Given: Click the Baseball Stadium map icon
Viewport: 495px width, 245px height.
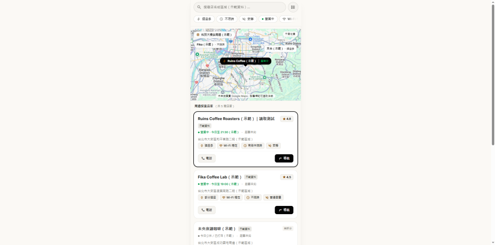Looking at the screenshot, I should (x=197, y=54).
